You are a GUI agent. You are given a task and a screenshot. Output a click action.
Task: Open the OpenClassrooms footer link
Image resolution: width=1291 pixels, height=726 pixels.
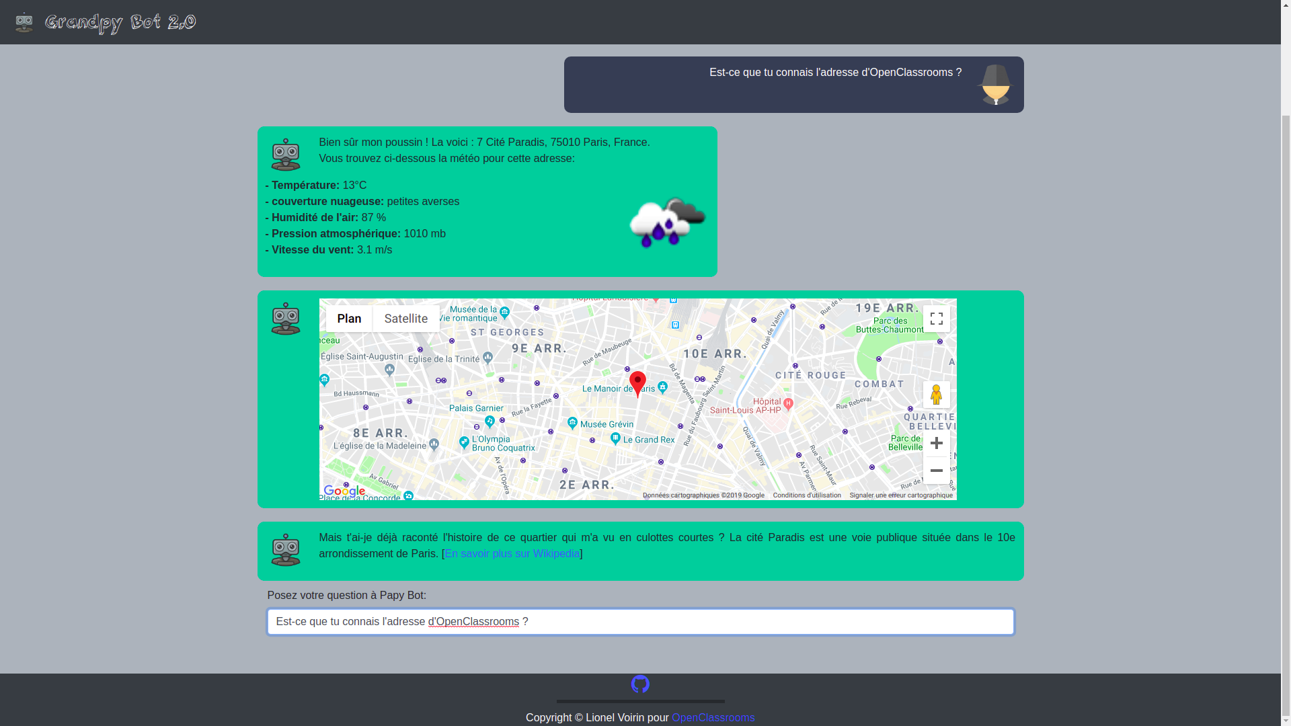[713, 718]
